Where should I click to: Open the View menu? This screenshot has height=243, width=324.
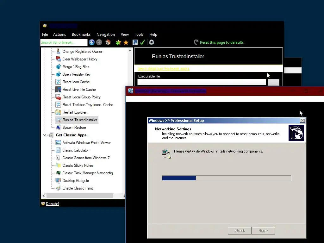[125, 34]
